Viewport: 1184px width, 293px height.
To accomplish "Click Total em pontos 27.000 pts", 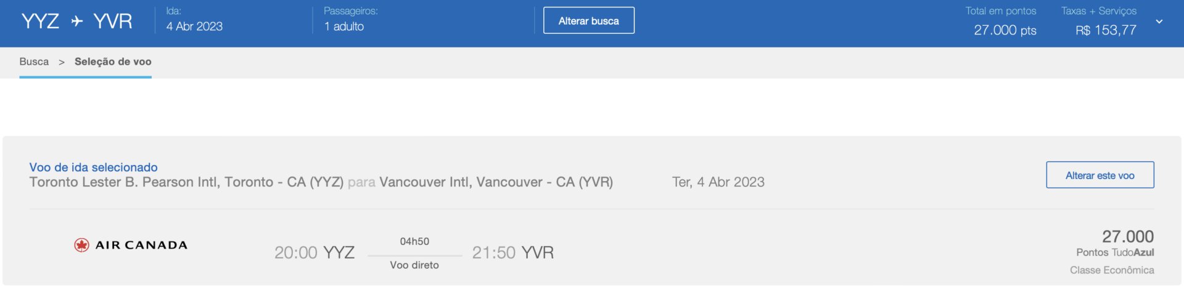I will pyautogui.click(x=1005, y=30).
